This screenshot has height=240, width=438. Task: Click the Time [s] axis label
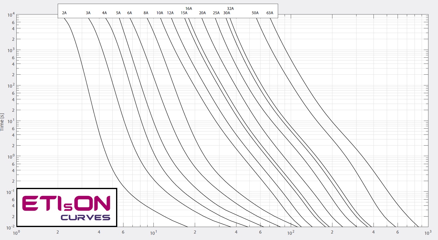tap(2, 122)
